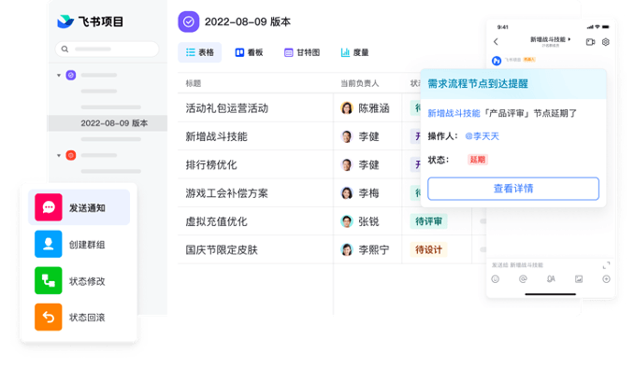Click the sidebar search field
634x368 pixels.
tap(107, 50)
